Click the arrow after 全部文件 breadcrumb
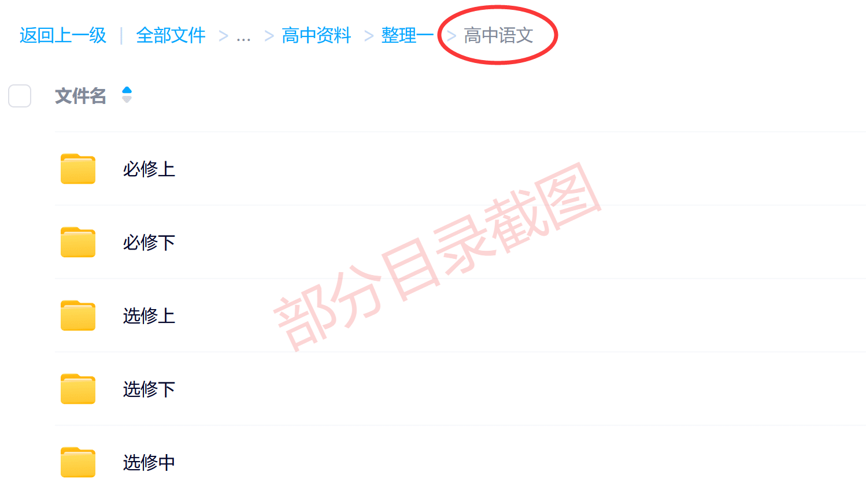Image resolution: width=866 pixels, height=498 pixels. coord(223,36)
